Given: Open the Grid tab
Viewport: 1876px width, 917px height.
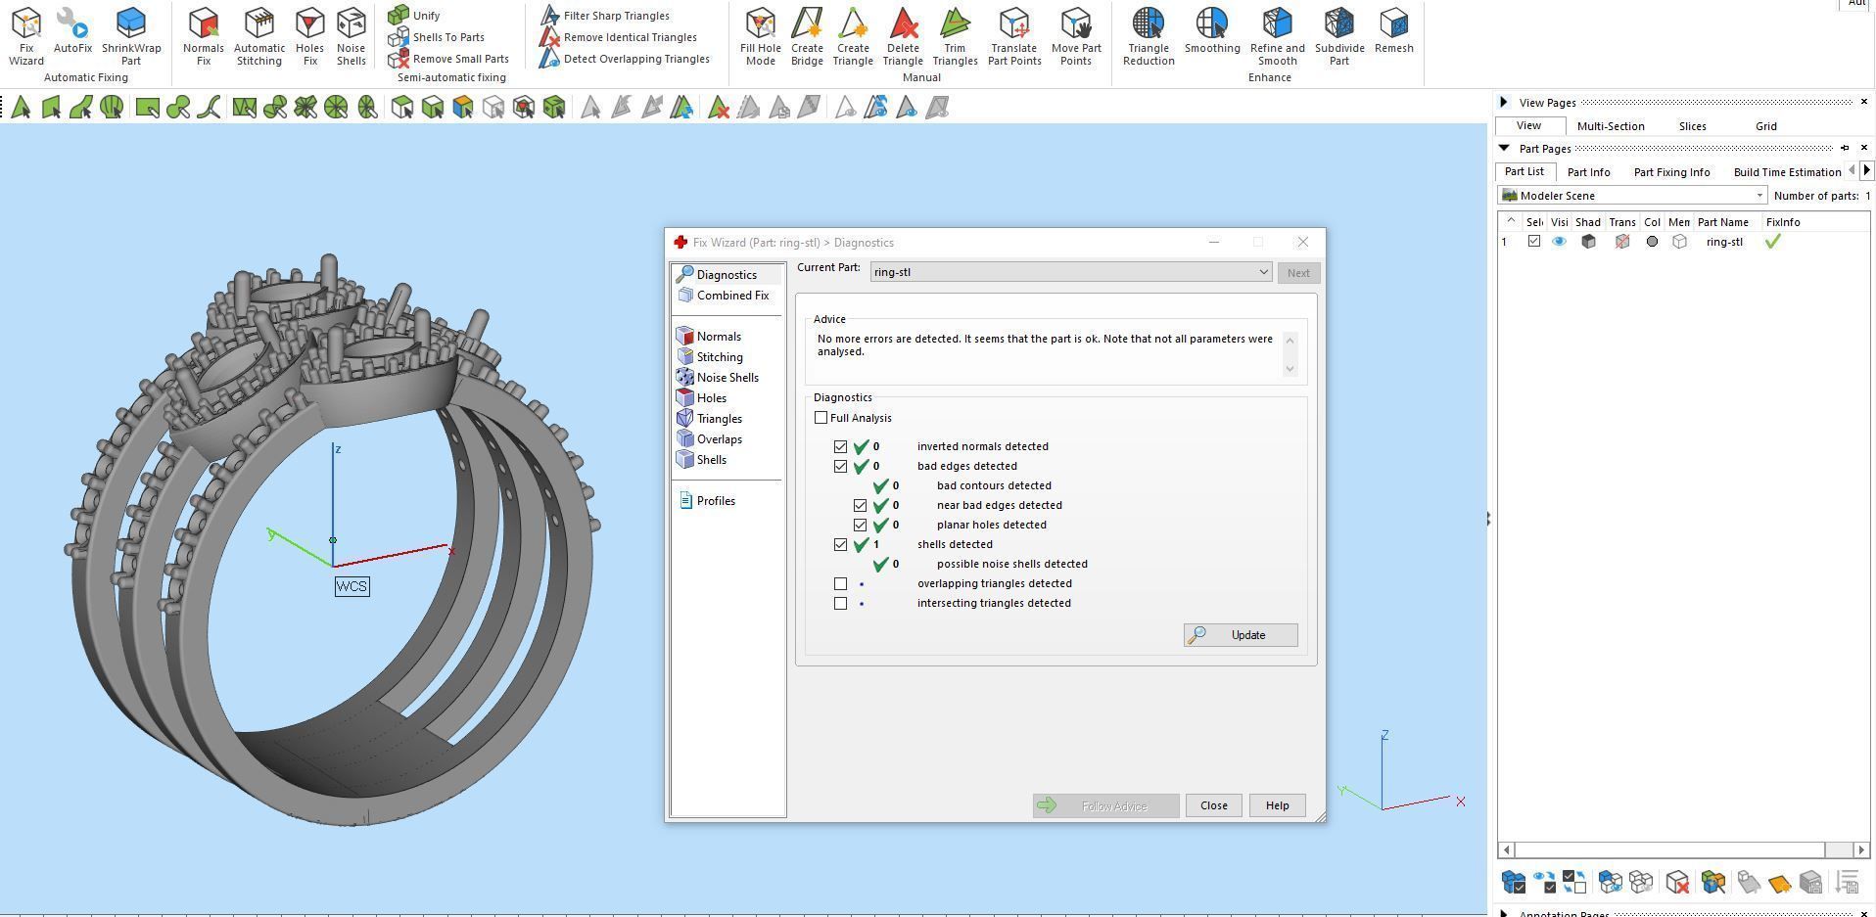Looking at the screenshot, I should (x=1766, y=126).
